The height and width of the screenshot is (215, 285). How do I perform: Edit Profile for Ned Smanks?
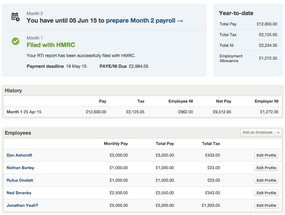click(x=266, y=193)
